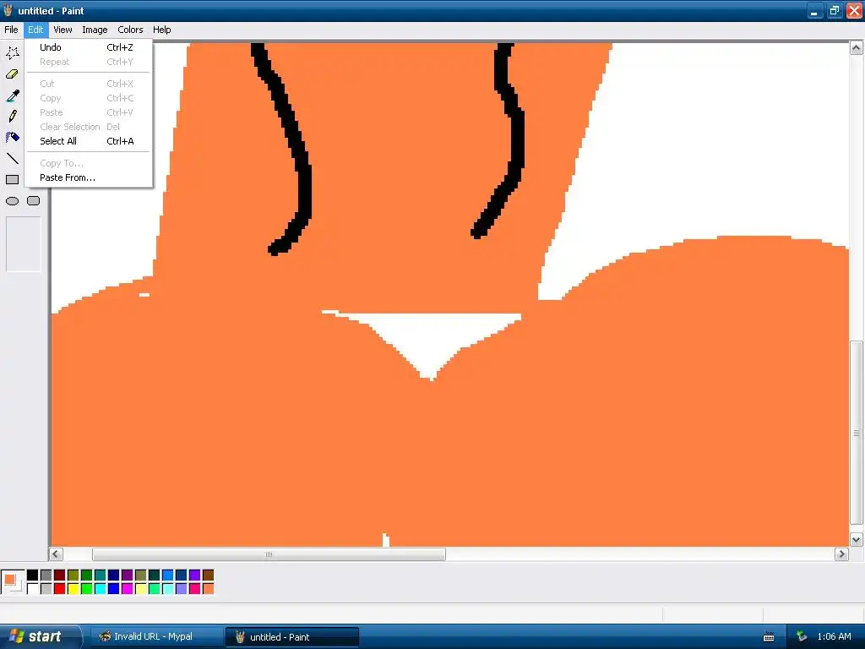Viewport: 865px width, 649px height.
Task: Open the Image menu
Action: click(x=95, y=30)
